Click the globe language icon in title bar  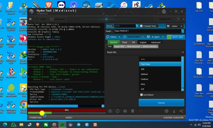click(x=164, y=11)
